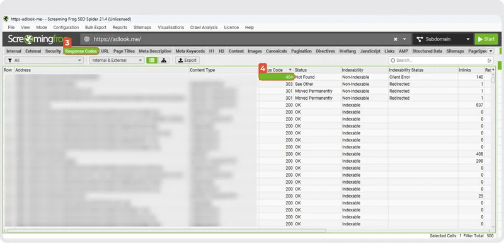Screen dimensions: 504x243
Task: Switch to the AMP tab
Action: (403, 51)
